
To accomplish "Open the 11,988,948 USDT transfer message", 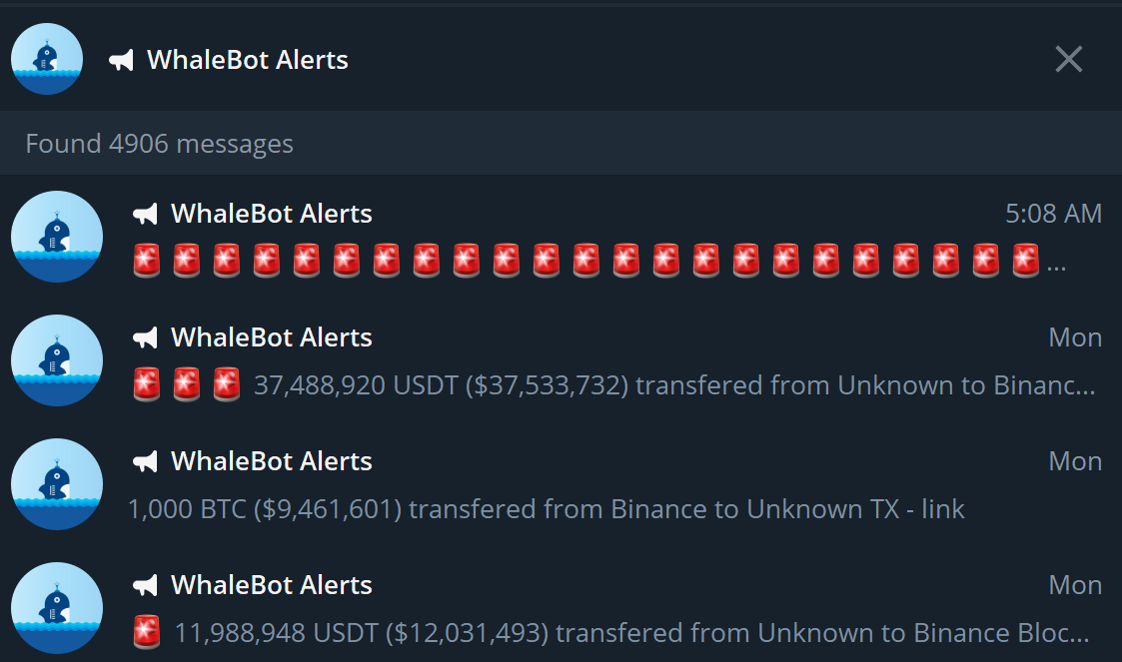I will coord(631,633).
